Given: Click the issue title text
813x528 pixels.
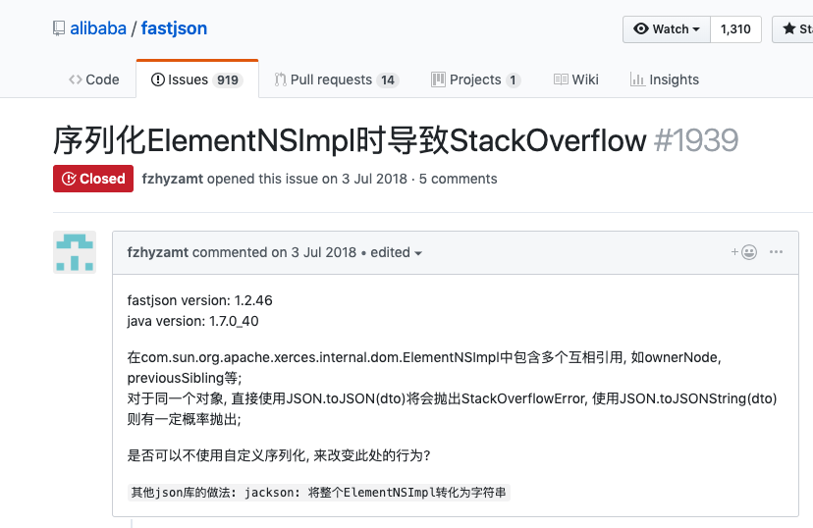Looking at the screenshot, I should coord(350,140).
